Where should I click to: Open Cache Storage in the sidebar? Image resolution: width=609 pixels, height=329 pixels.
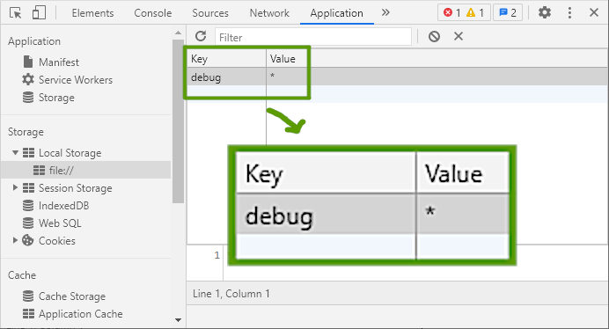point(72,296)
